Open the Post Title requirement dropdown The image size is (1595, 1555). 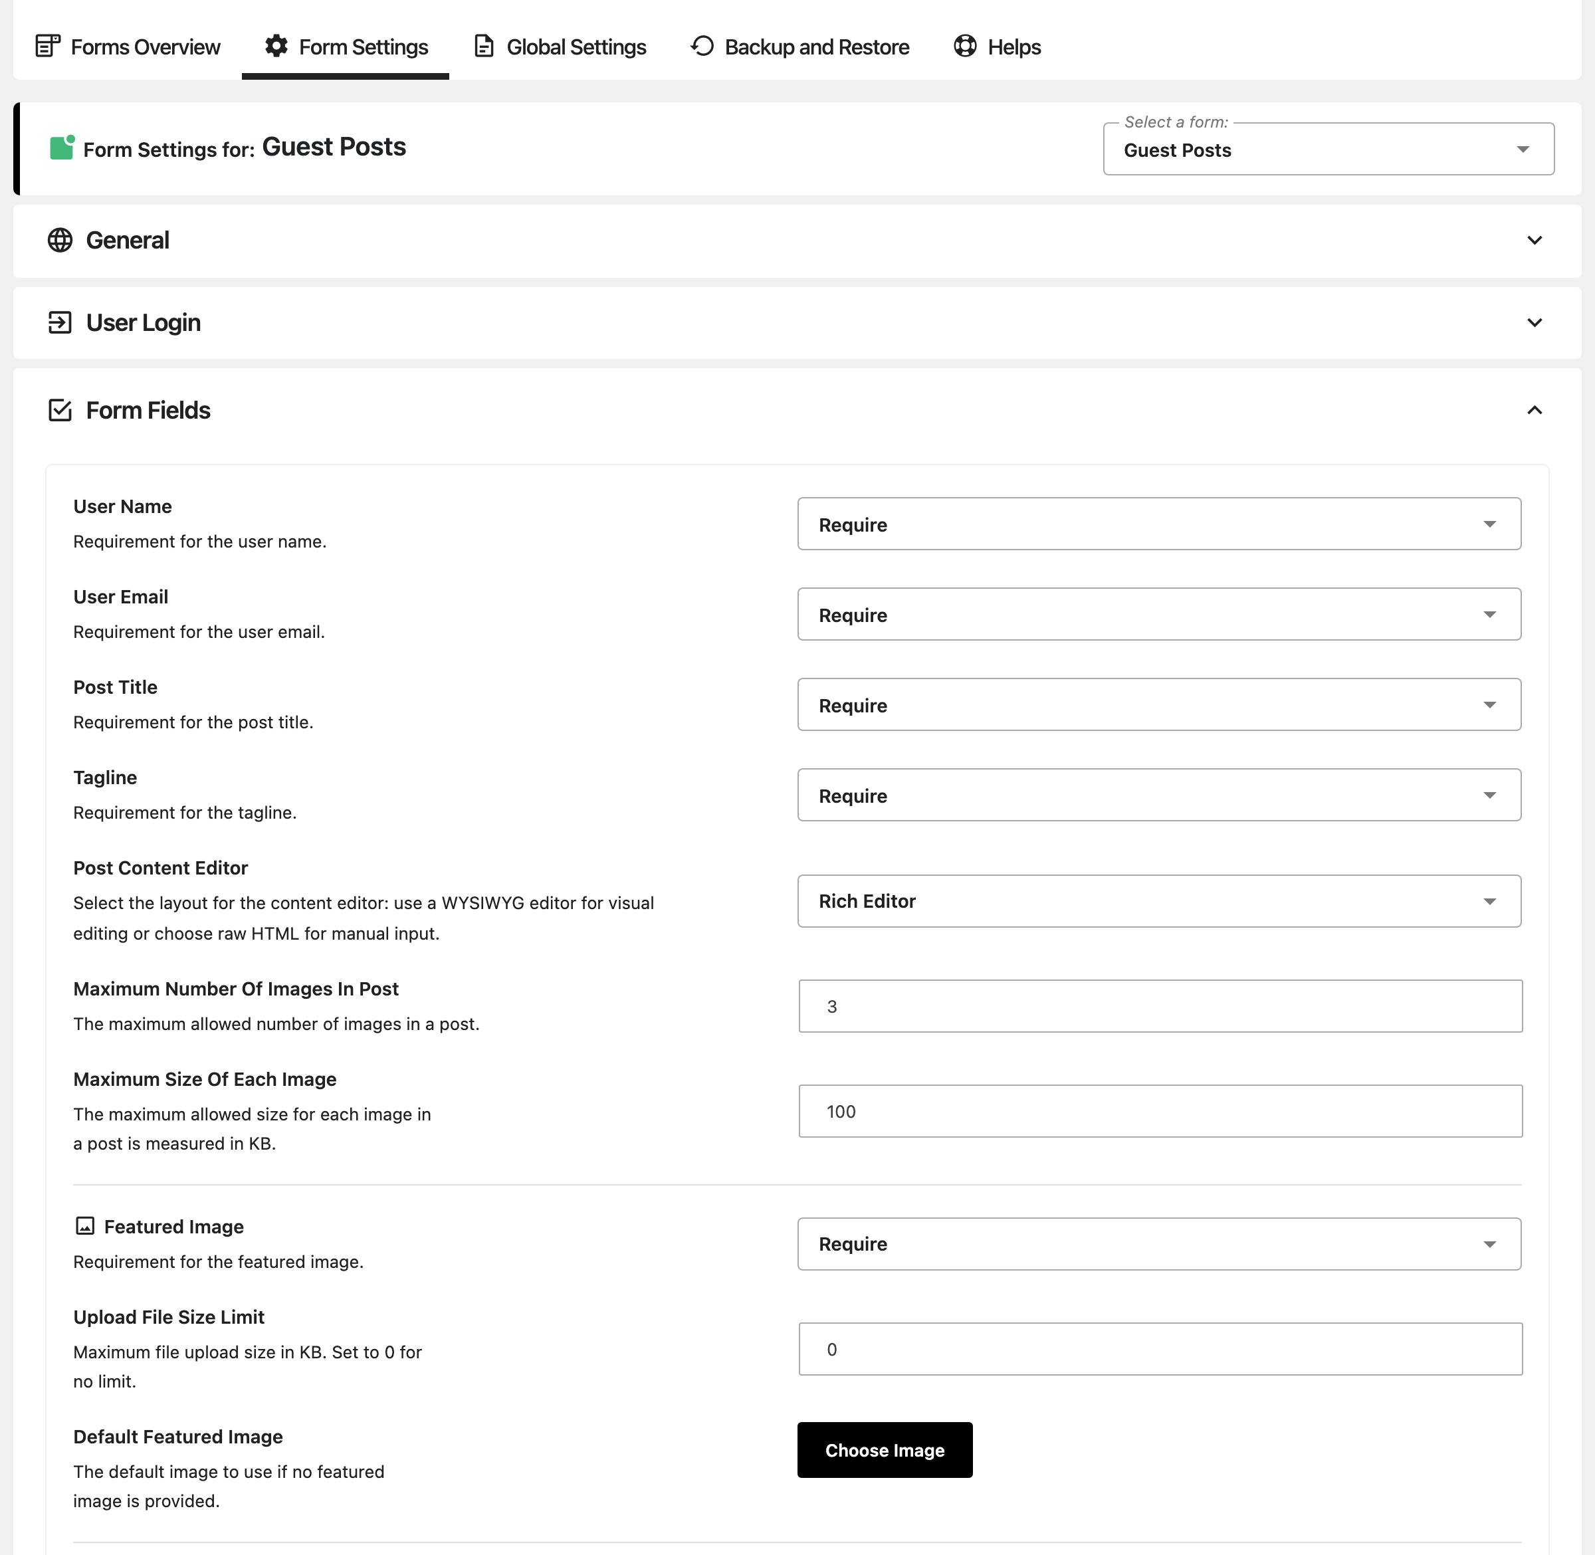[x=1159, y=705]
